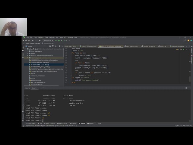The image size is (193, 145).
Task: Expand the images folder
Action: click(x=27, y=53)
